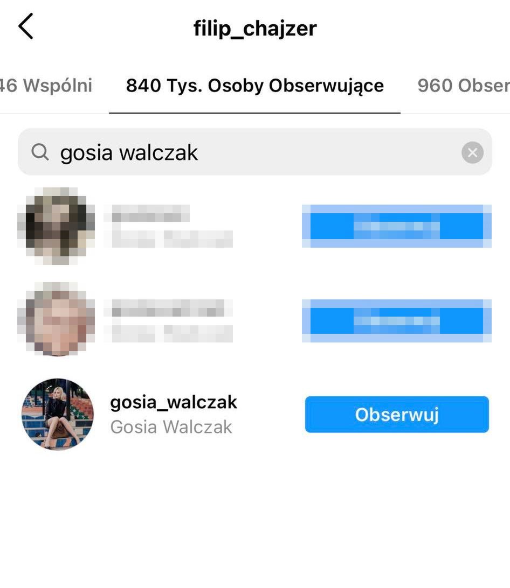Tap the first blurred follow button
This screenshot has width=510, height=588.
[397, 226]
